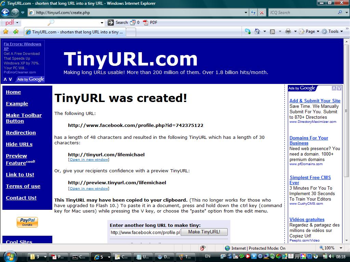
Task: Click the RSS Feeds icon
Action: click(x=272, y=32)
